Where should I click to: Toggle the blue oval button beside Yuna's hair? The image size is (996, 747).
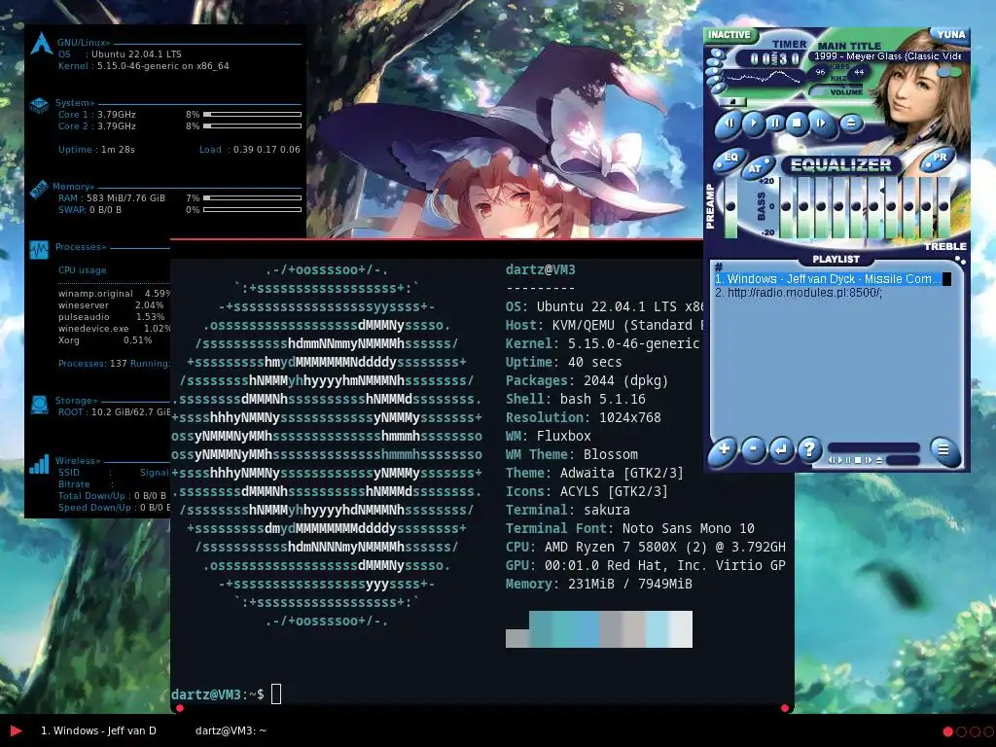click(x=943, y=72)
